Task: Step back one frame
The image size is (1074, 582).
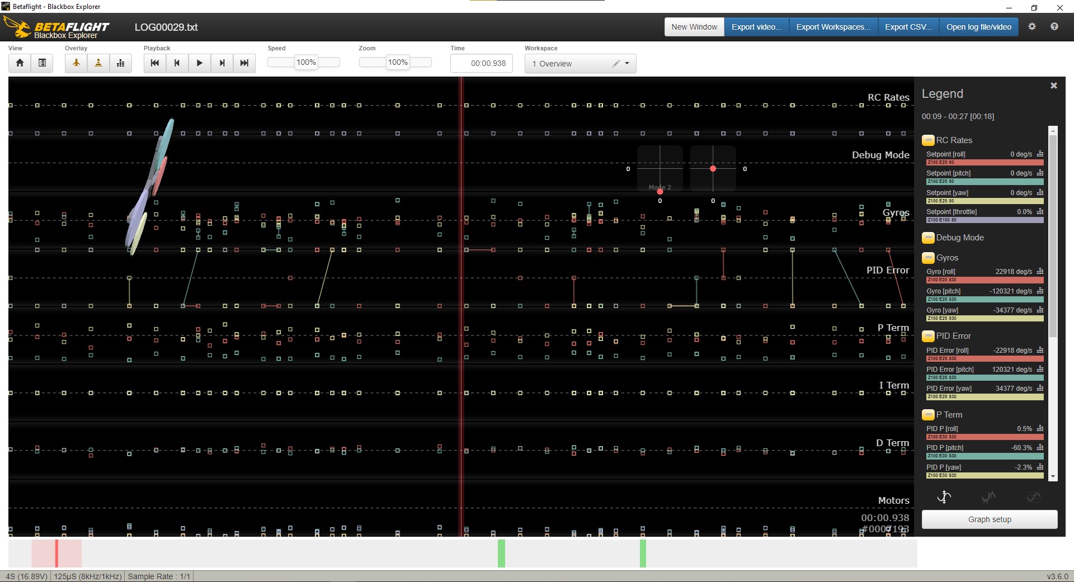Action: 177,63
